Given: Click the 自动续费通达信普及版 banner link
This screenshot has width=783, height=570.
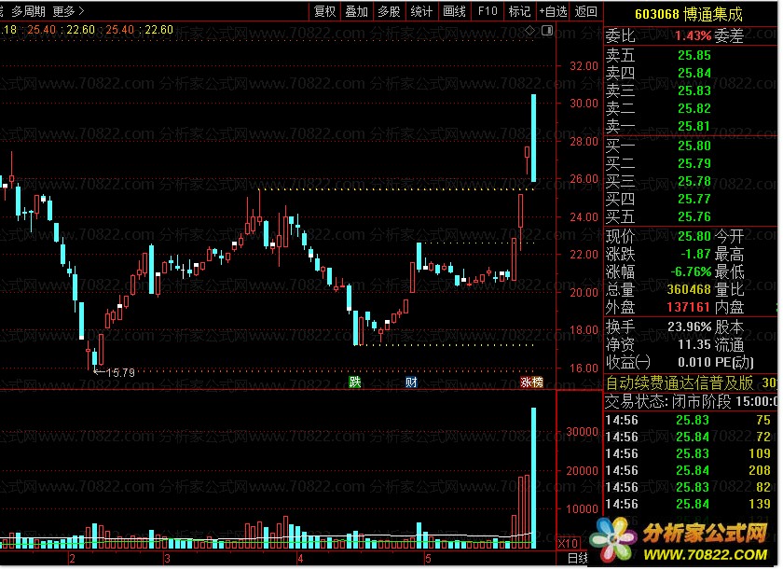Looking at the screenshot, I should point(680,383).
